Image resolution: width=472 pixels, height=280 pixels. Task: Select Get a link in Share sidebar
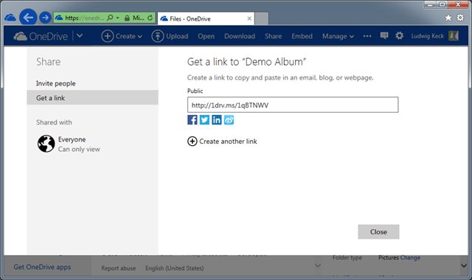pyautogui.click(x=92, y=98)
